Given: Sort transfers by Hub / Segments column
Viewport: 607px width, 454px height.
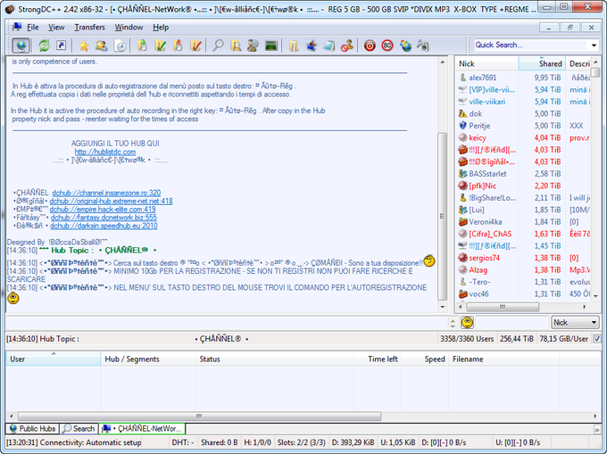Looking at the screenshot, I should [x=148, y=359].
